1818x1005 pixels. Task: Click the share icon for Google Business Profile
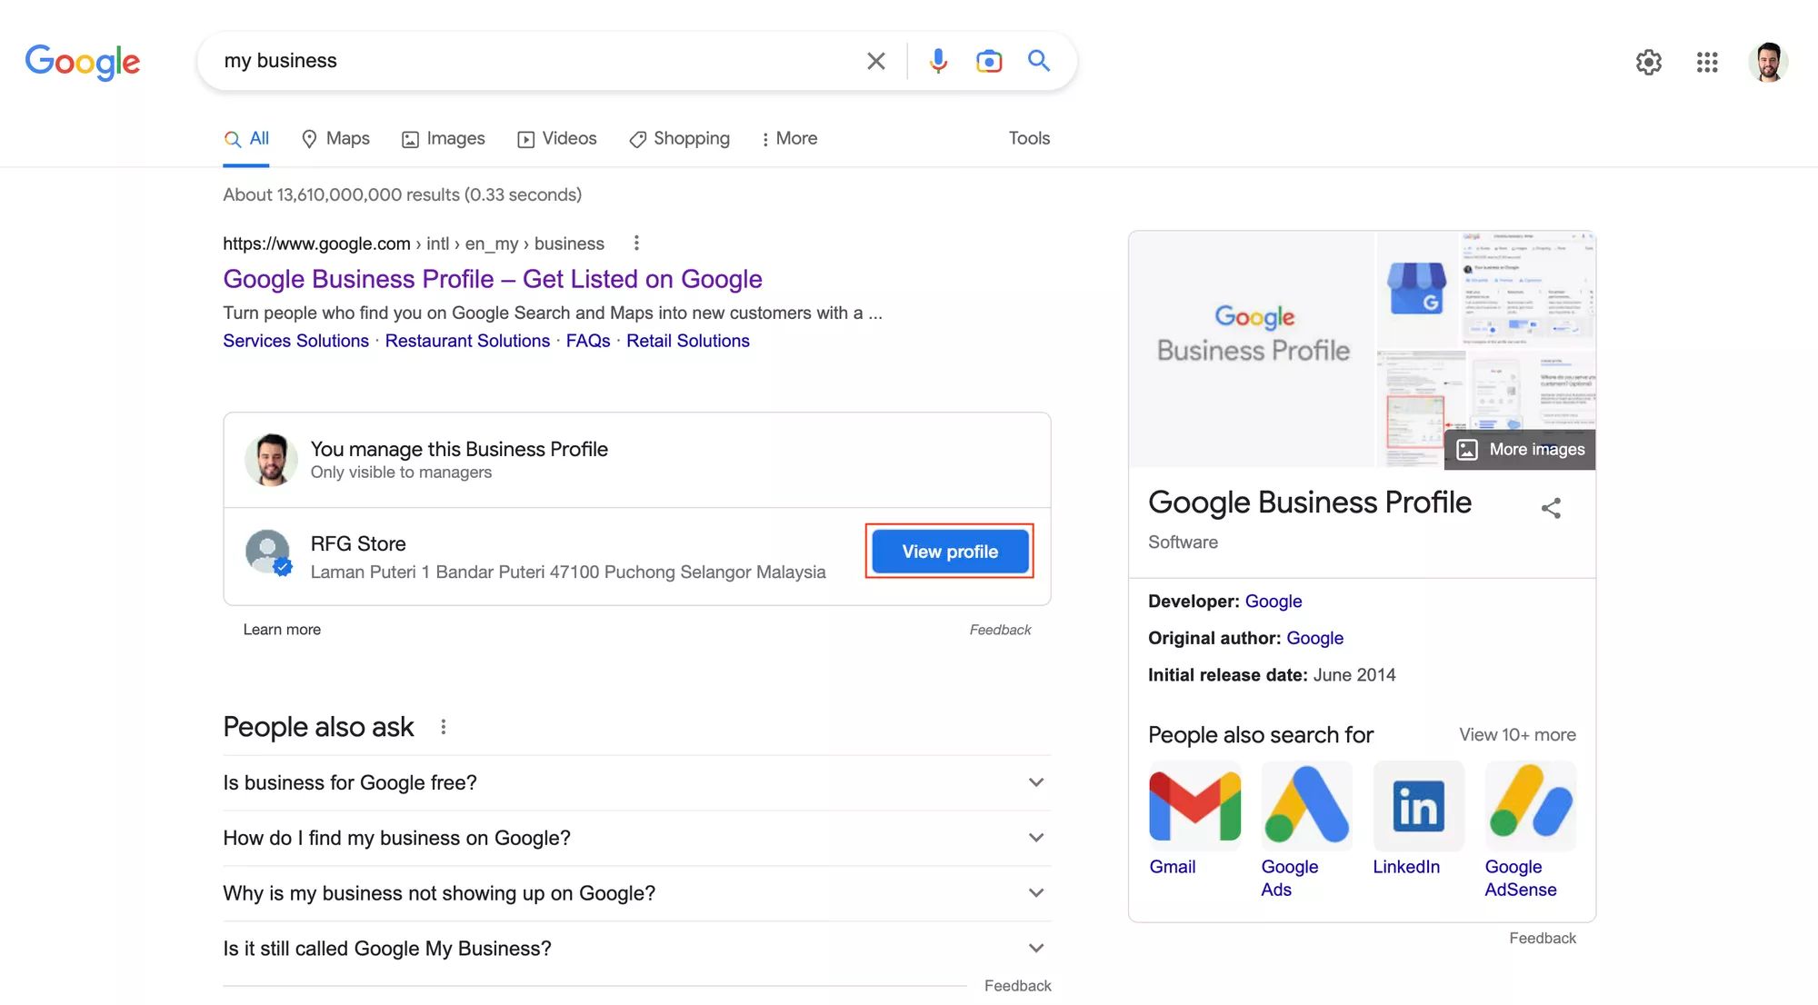click(1552, 507)
